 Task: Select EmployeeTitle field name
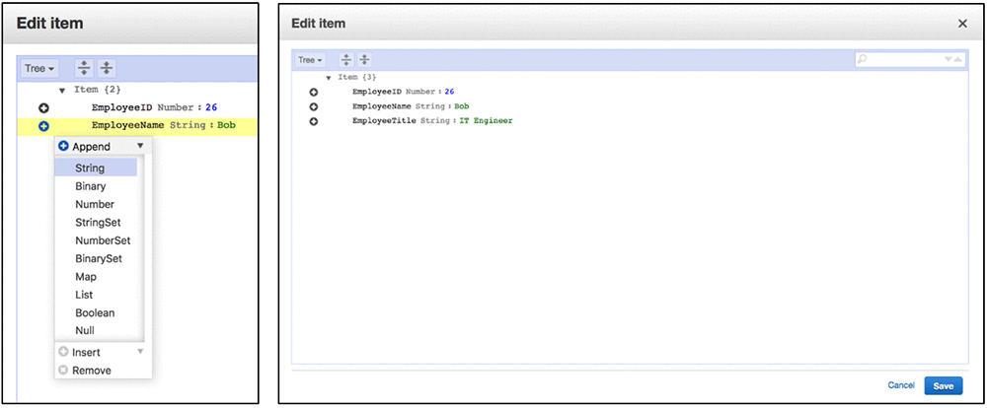pyautogui.click(x=384, y=120)
